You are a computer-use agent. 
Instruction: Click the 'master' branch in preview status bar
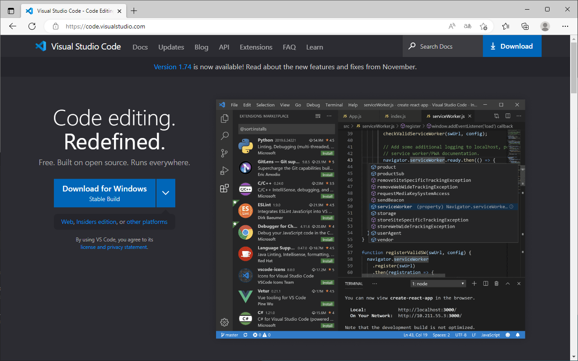[x=229, y=335]
